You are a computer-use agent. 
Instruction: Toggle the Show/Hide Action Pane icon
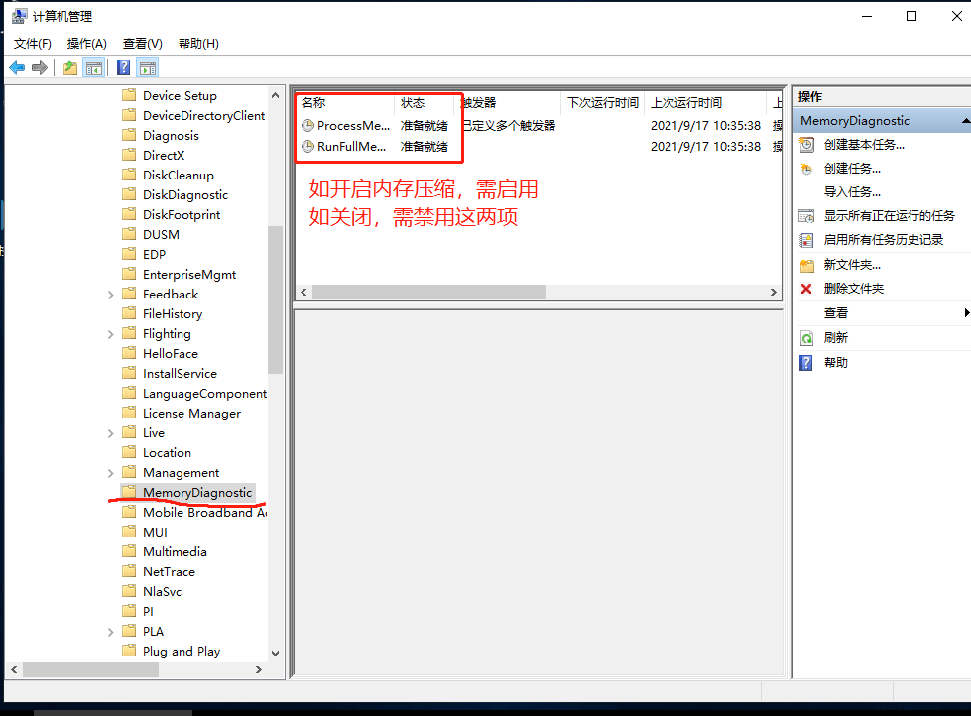[x=148, y=67]
